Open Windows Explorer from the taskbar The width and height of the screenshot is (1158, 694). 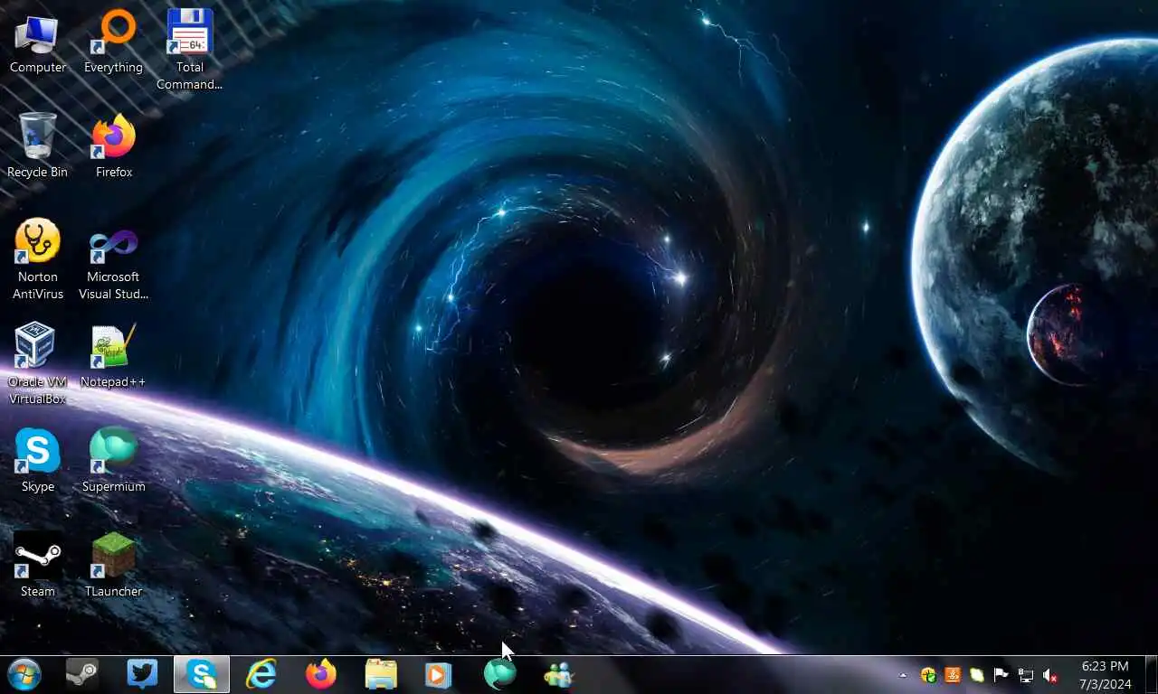[x=381, y=674]
